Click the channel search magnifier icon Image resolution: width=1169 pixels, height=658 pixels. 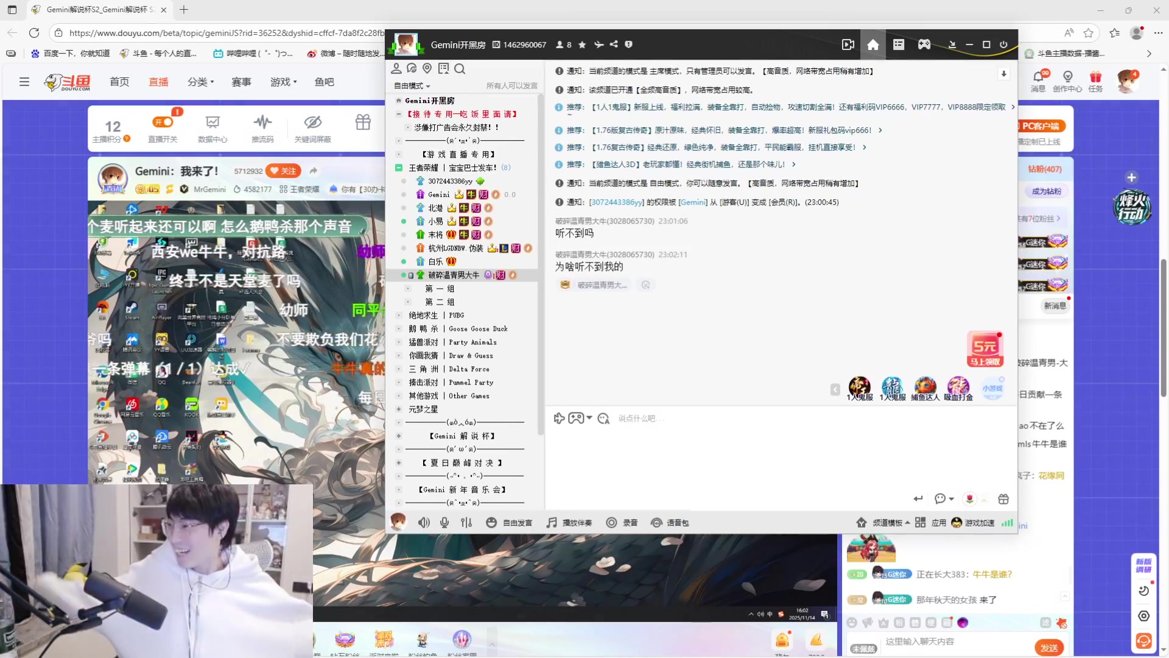(x=460, y=69)
